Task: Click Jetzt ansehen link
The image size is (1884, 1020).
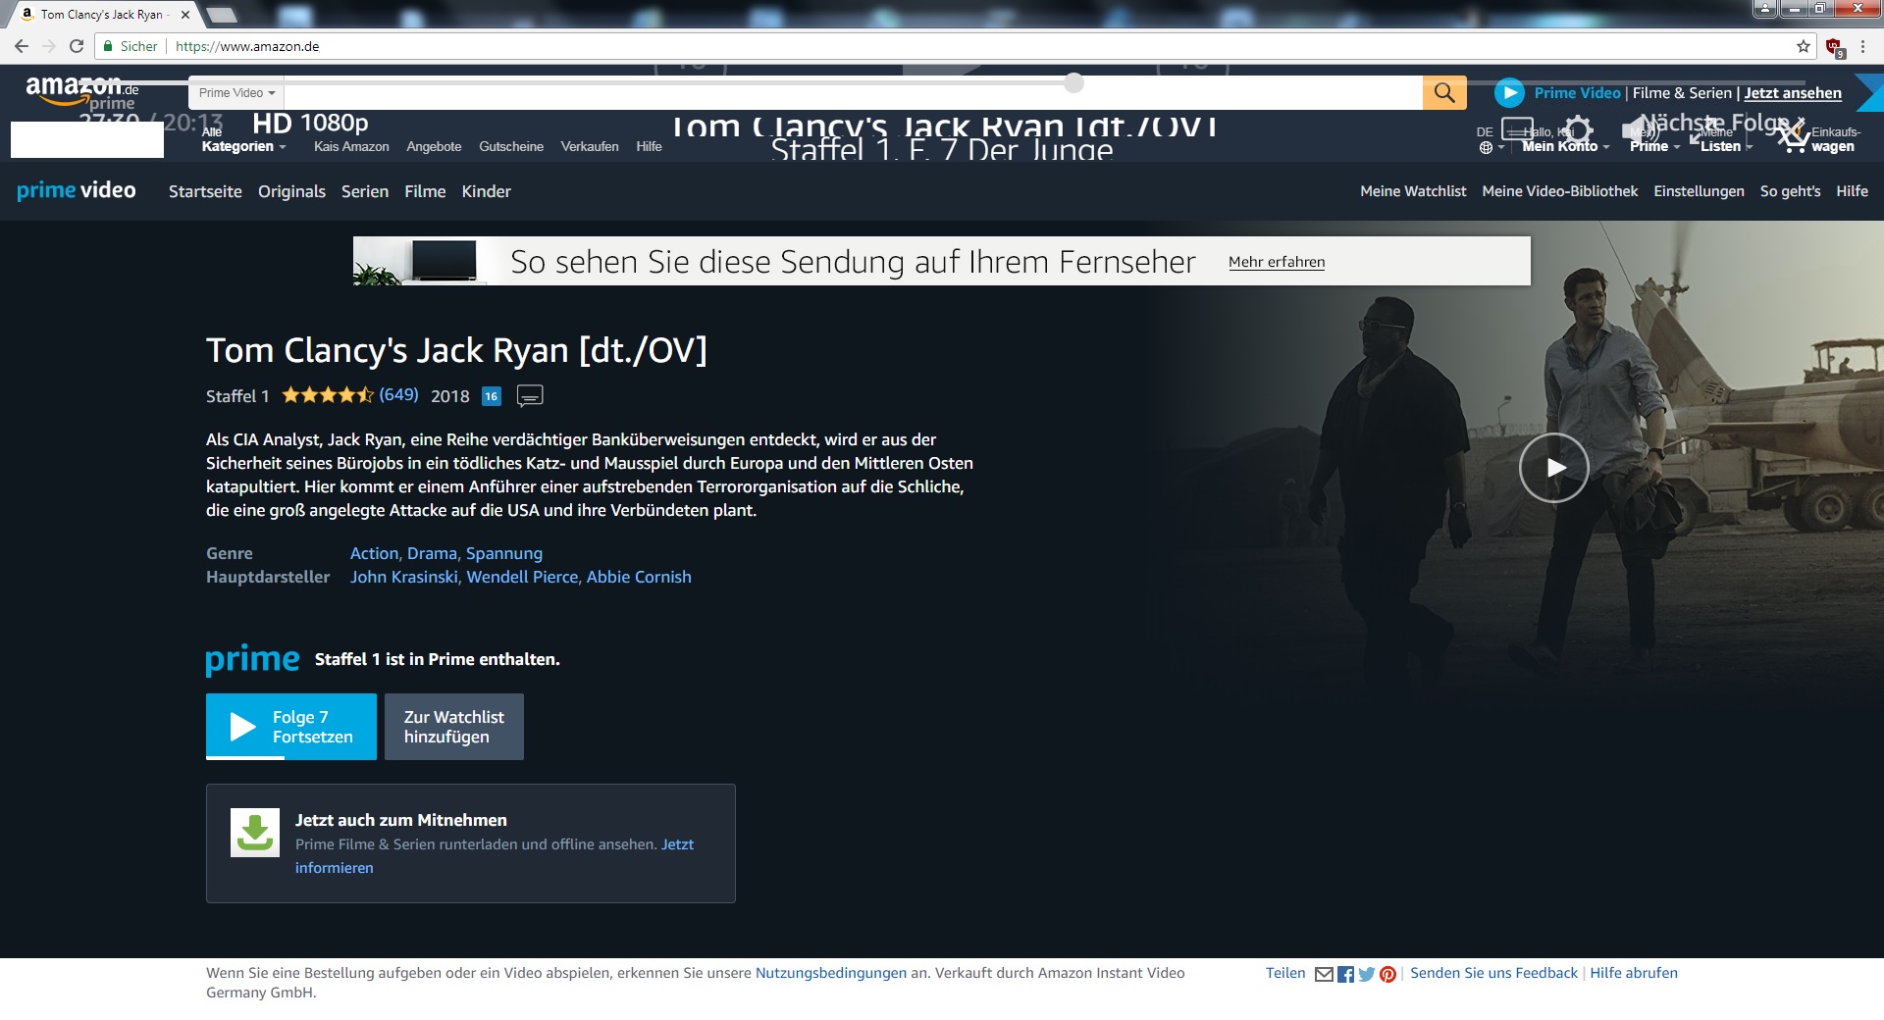Action: click(1793, 93)
